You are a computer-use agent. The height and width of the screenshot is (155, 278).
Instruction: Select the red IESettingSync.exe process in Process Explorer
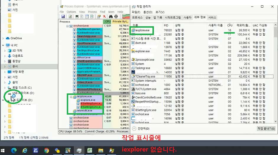tap(91, 103)
